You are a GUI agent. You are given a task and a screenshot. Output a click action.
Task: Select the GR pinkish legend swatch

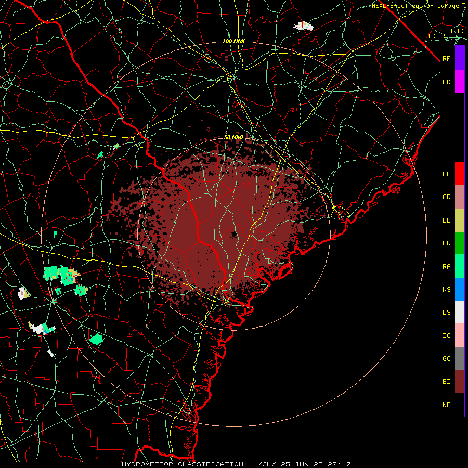pos(459,197)
